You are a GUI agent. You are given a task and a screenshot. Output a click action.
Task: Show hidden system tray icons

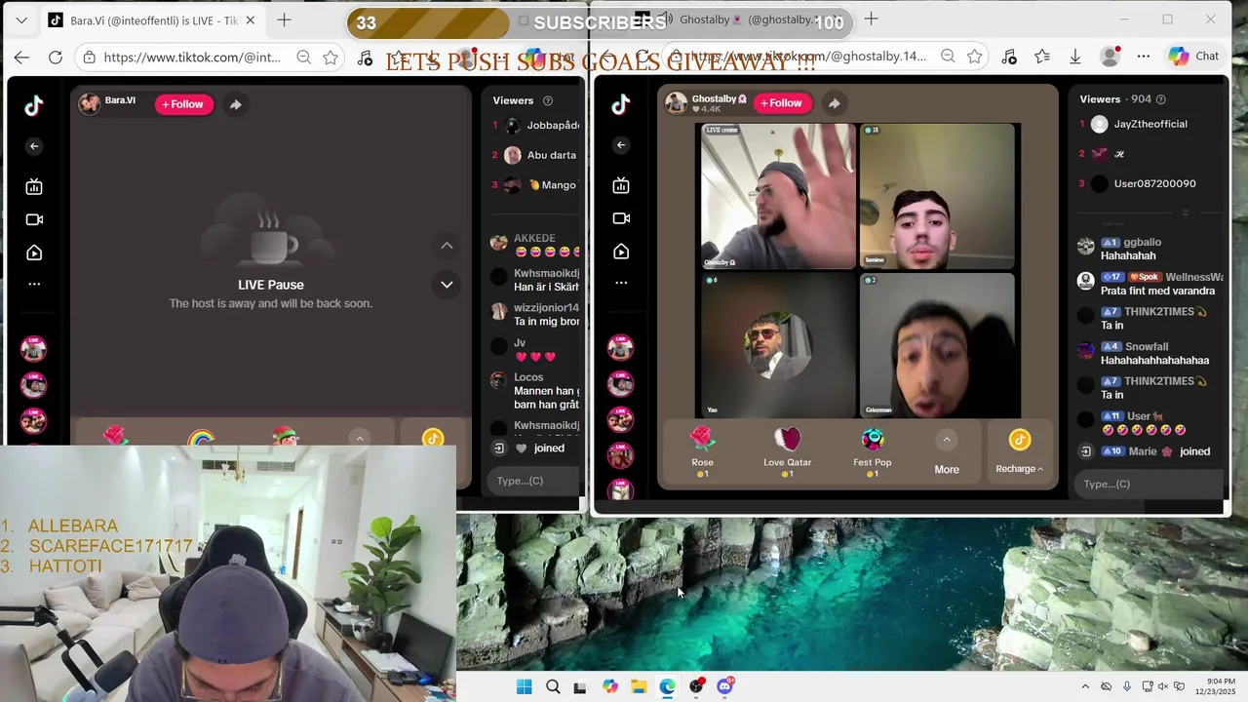(1085, 686)
